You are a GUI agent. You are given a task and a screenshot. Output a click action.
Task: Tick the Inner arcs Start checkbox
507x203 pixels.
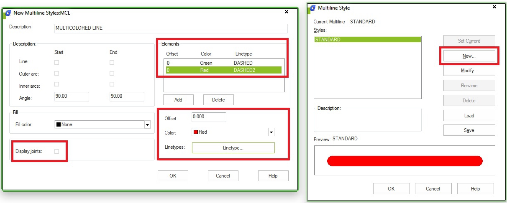click(57, 84)
